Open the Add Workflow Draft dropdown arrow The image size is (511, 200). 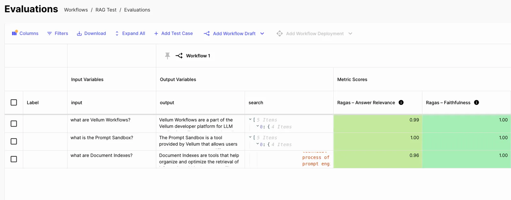(262, 34)
